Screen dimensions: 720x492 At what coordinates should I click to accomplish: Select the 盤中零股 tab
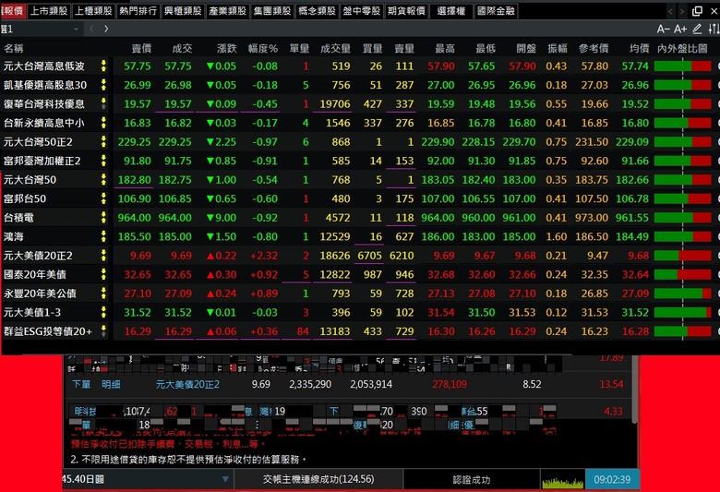(x=361, y=10)
